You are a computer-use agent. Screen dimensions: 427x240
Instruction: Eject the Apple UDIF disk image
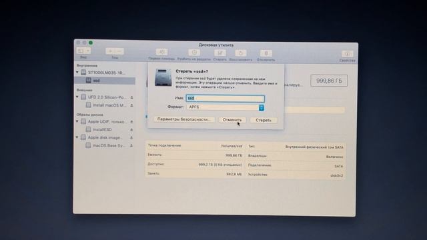131,122
